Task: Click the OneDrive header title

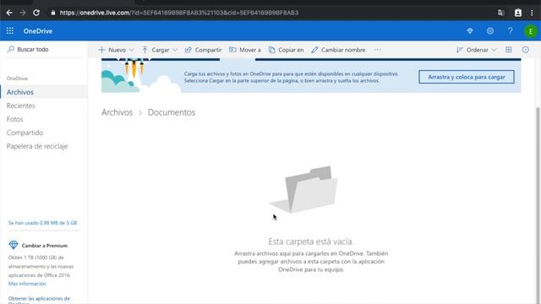Action: [x=38, y=31]
